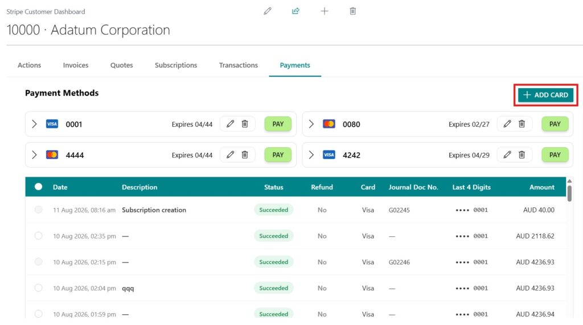Click the Description column header
This screenshot has width=583, height=325.
139,187
